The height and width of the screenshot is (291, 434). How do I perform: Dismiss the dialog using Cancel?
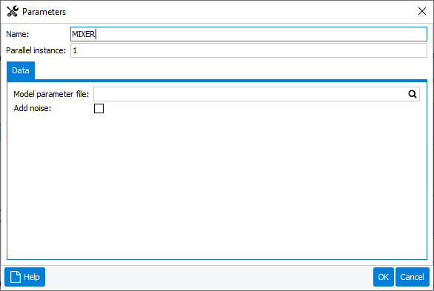(412, 277)
